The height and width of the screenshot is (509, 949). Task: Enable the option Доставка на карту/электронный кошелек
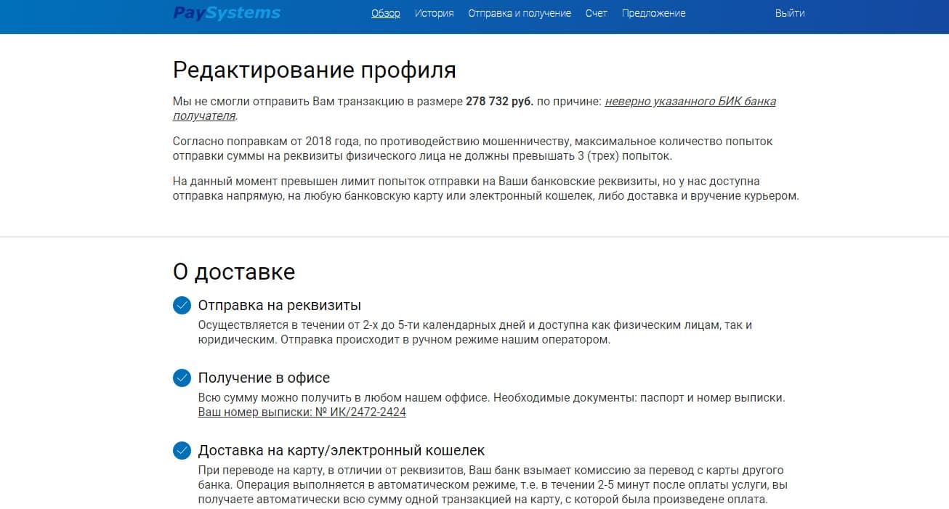(x=181, y=450)
